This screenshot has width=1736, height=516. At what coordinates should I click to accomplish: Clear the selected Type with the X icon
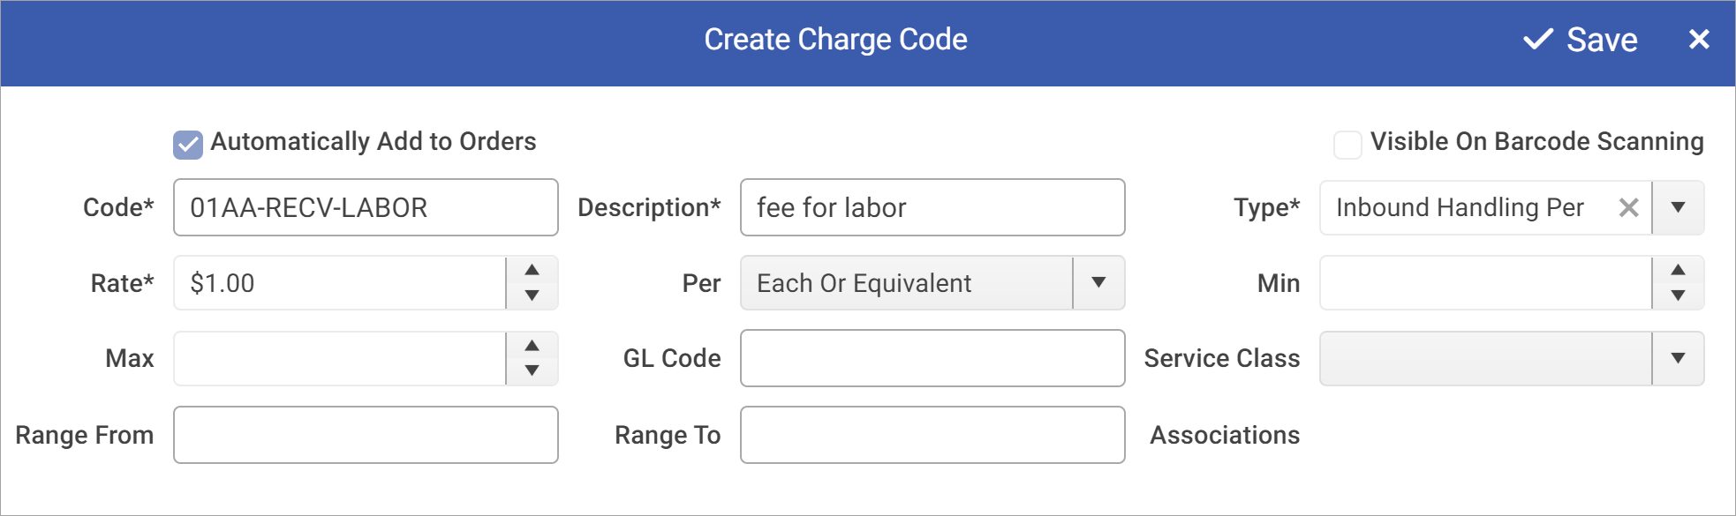point(1629,207)
